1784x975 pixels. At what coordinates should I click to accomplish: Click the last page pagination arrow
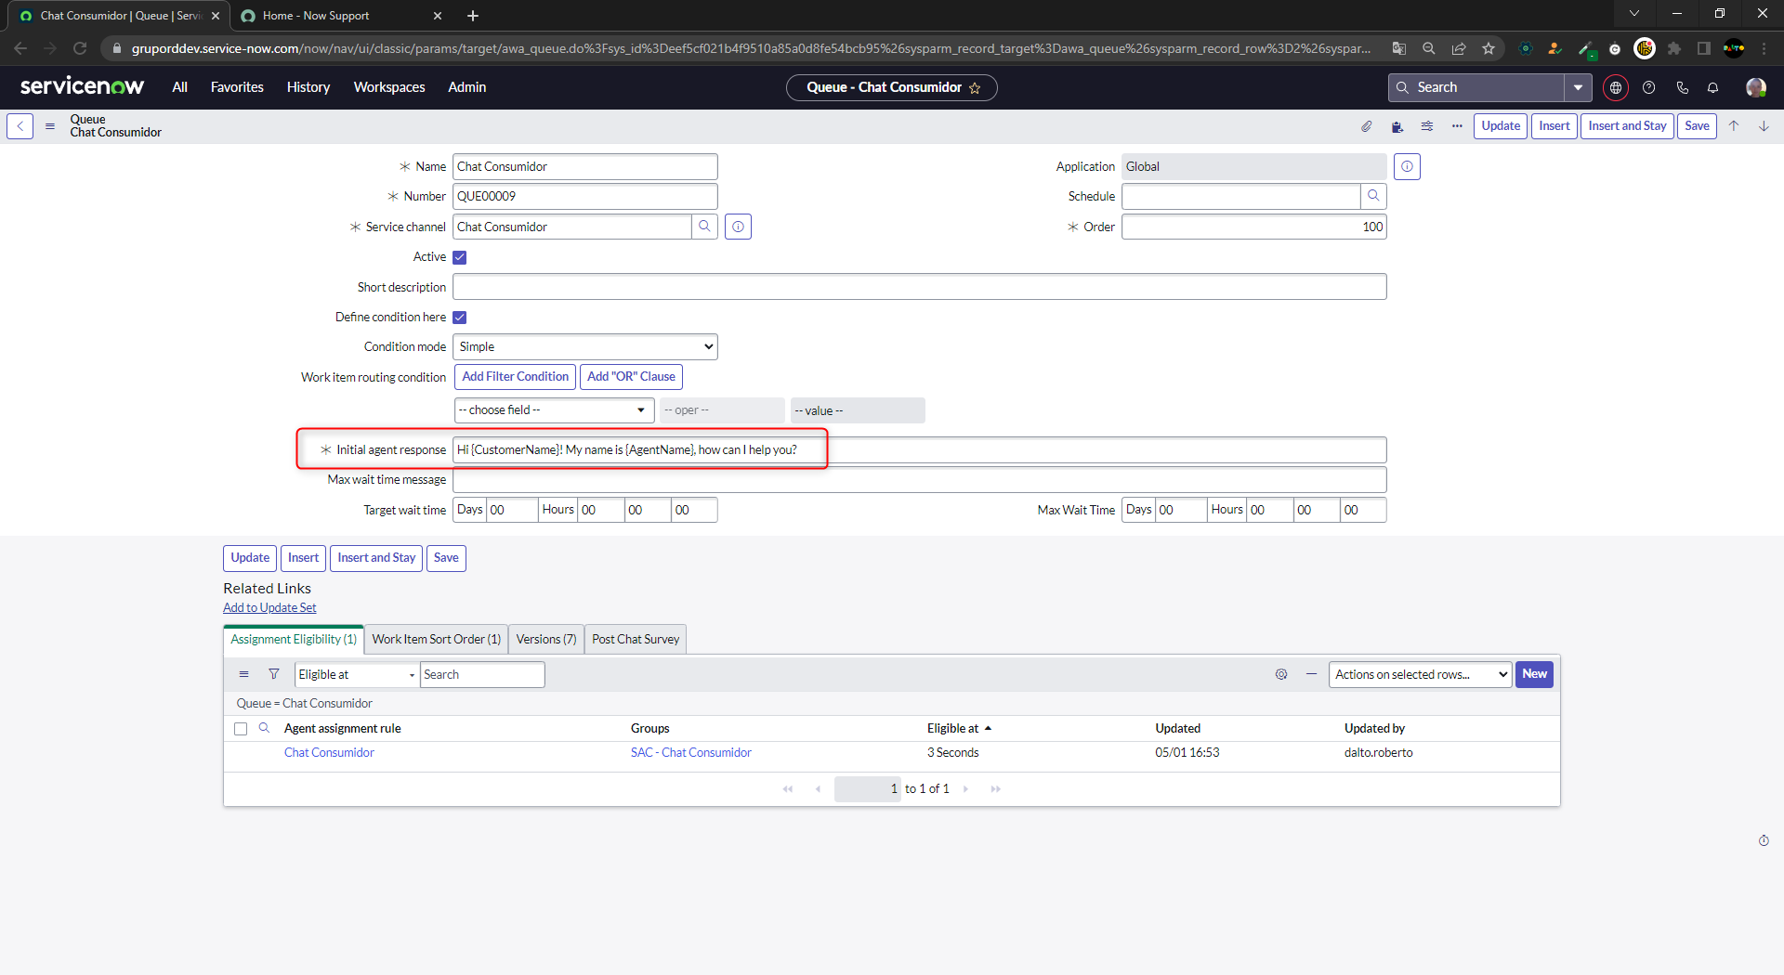[995, 788]
